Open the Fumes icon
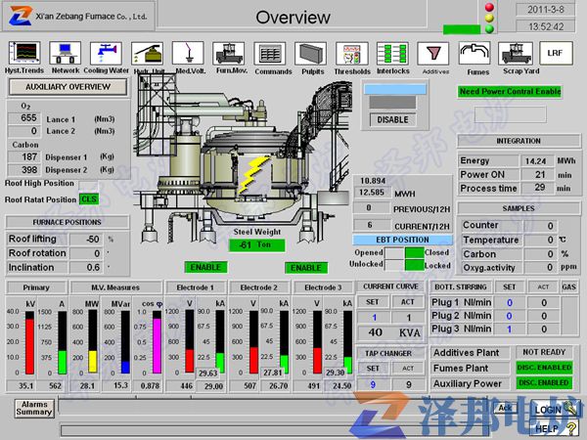 pyautogui.click(x=474, y=52)
